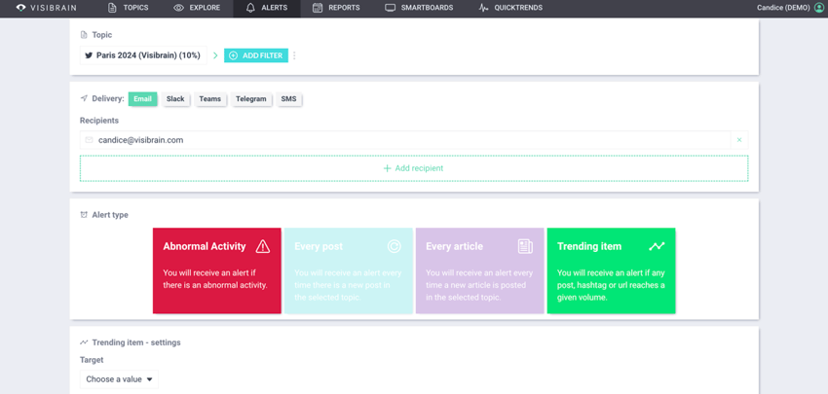Choose the Every post alert type

pos(349,270)
